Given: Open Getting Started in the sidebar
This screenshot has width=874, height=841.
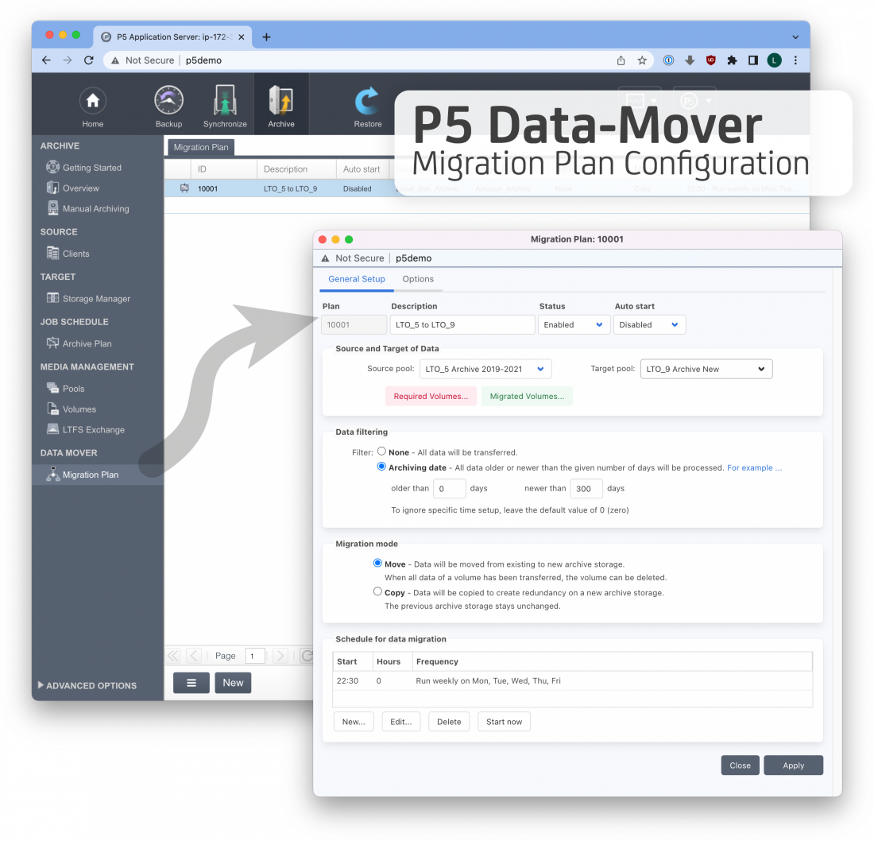Looking at the screenshot, I should point(84,167).
